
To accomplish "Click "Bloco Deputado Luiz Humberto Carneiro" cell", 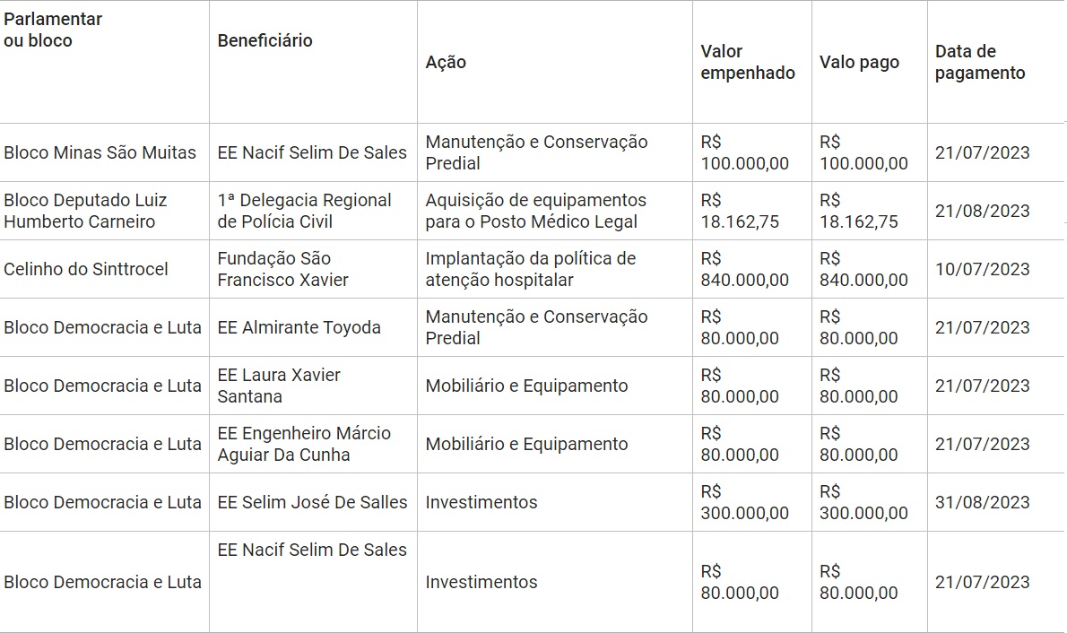I will pos(85,211).
